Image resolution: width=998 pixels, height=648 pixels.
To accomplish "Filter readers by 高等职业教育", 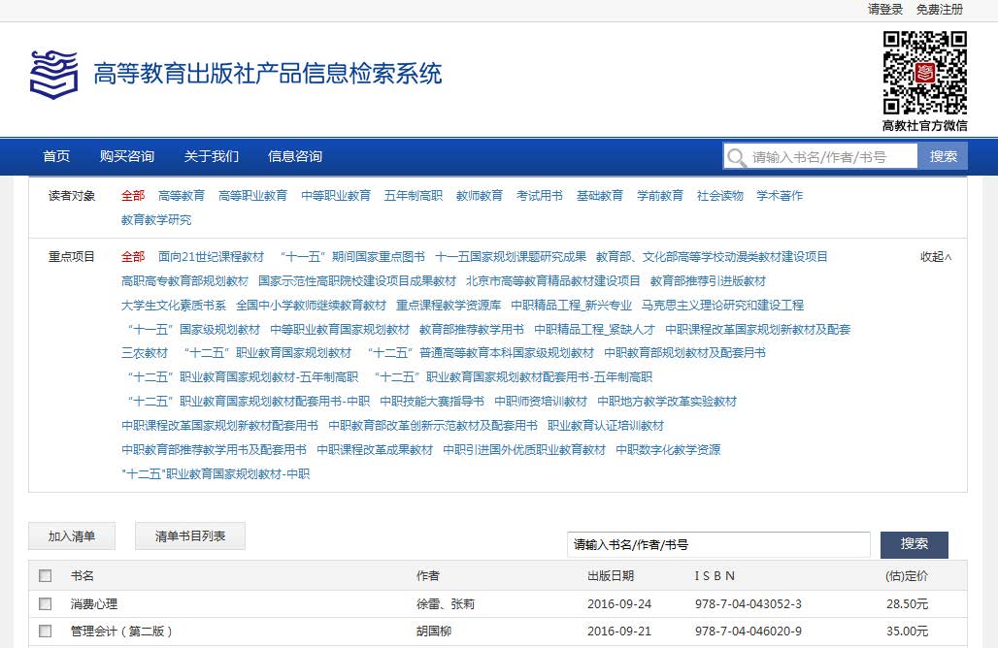I will (253, 196).
